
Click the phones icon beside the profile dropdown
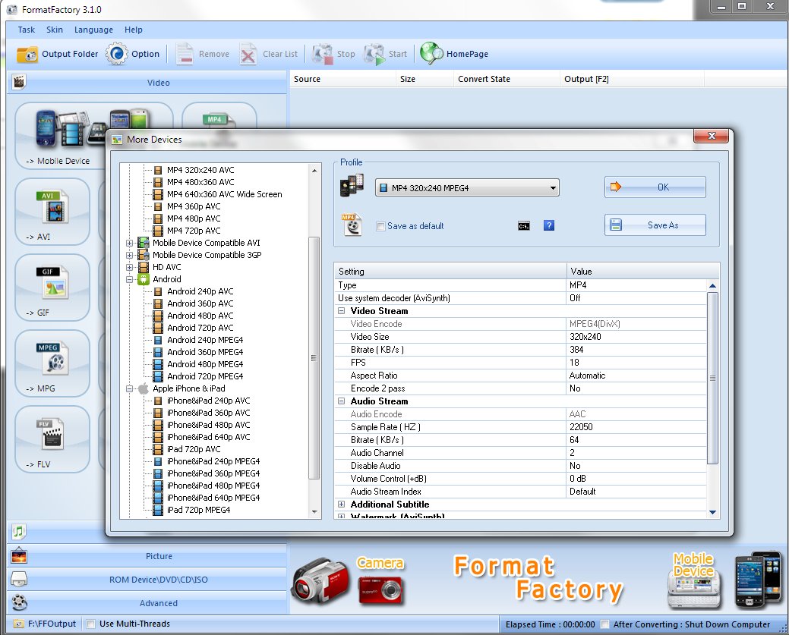[x=352, y=186]
